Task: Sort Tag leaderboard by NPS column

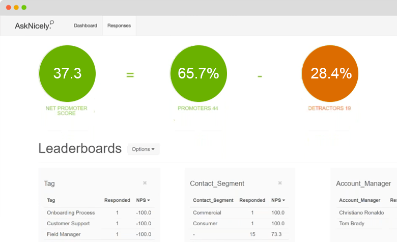Action: [144, 200]
